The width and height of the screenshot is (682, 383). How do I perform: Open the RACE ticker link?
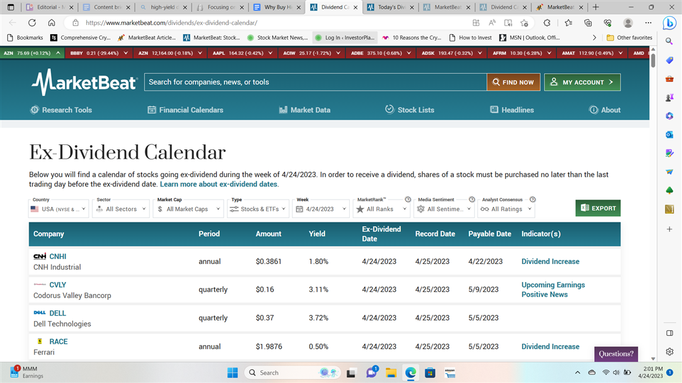point(58,341)
